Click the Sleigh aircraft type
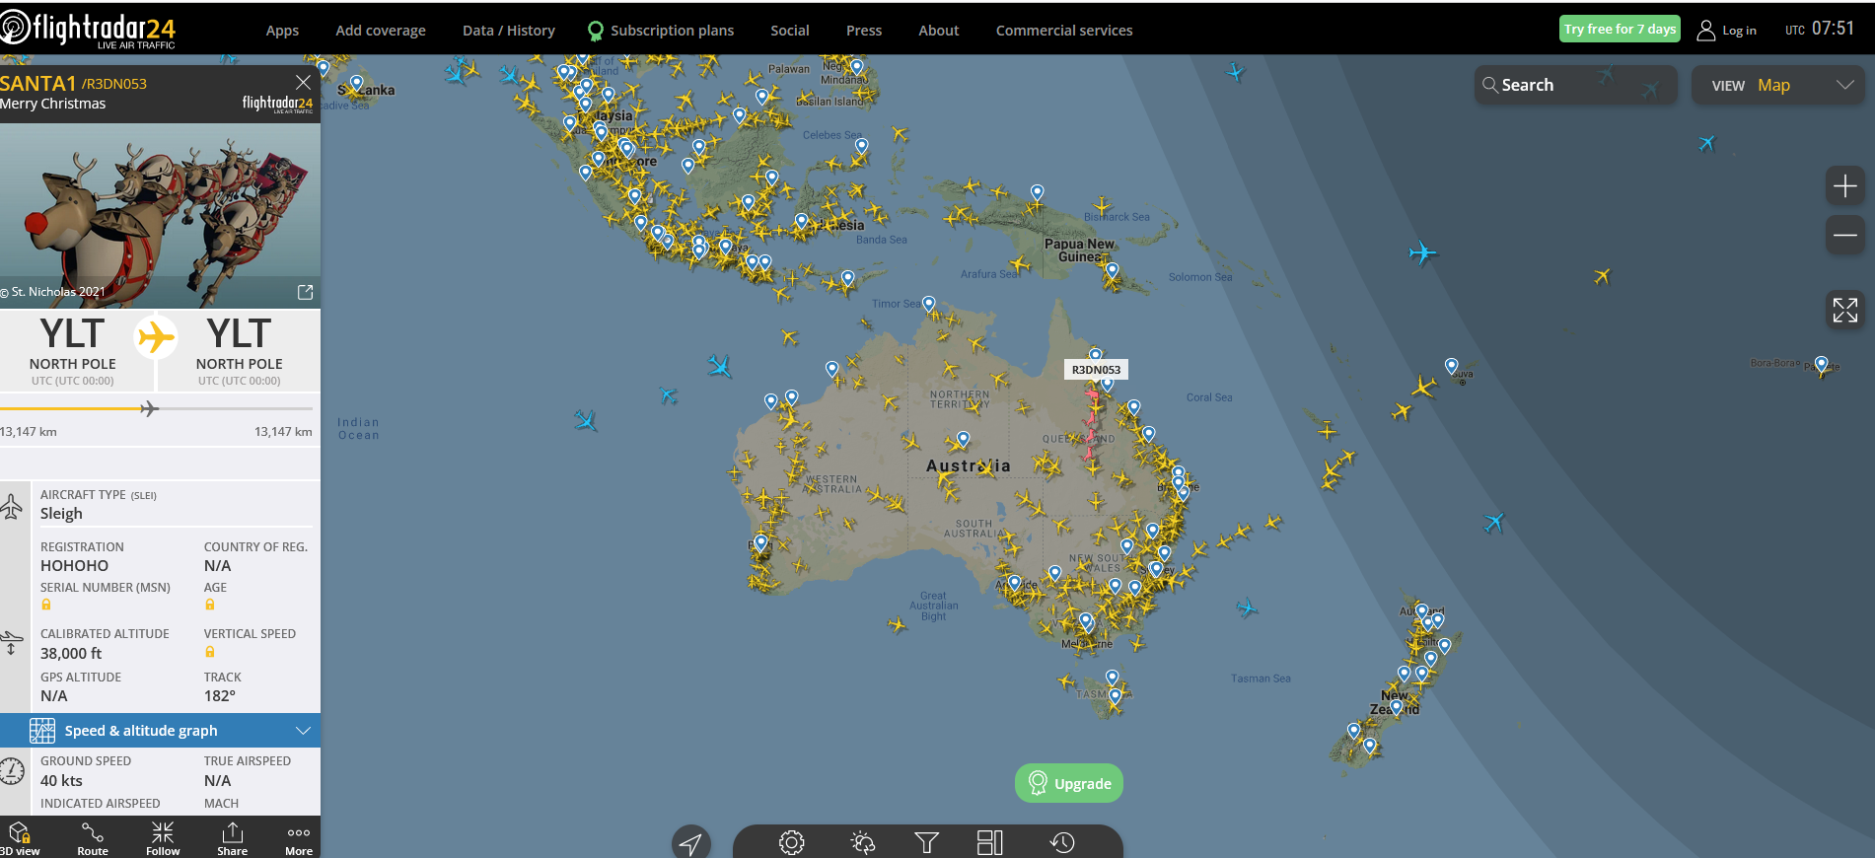The height and width of the screenshot is (858, 1875). 61,514
